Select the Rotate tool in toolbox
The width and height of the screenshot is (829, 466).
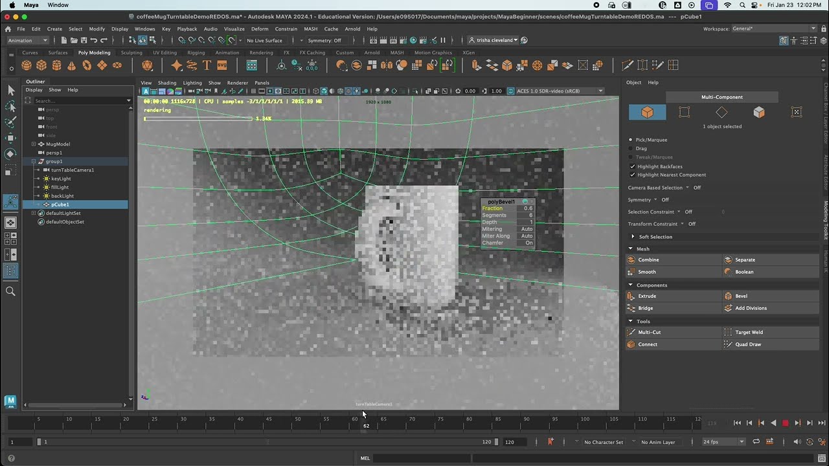tap(10, 154)
